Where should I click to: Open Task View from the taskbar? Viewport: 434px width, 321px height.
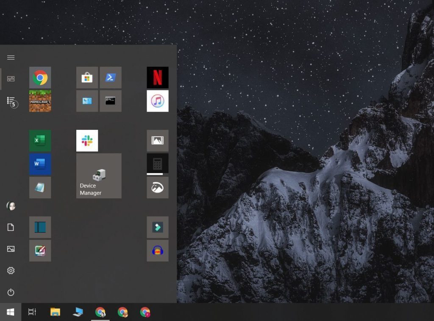pyautogui.click(x=32, y=312)
